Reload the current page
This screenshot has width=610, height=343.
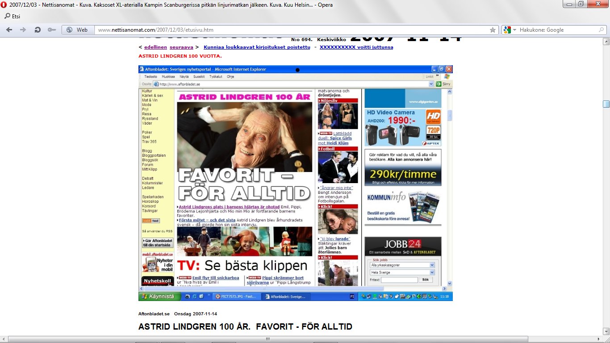pos(38,30)
